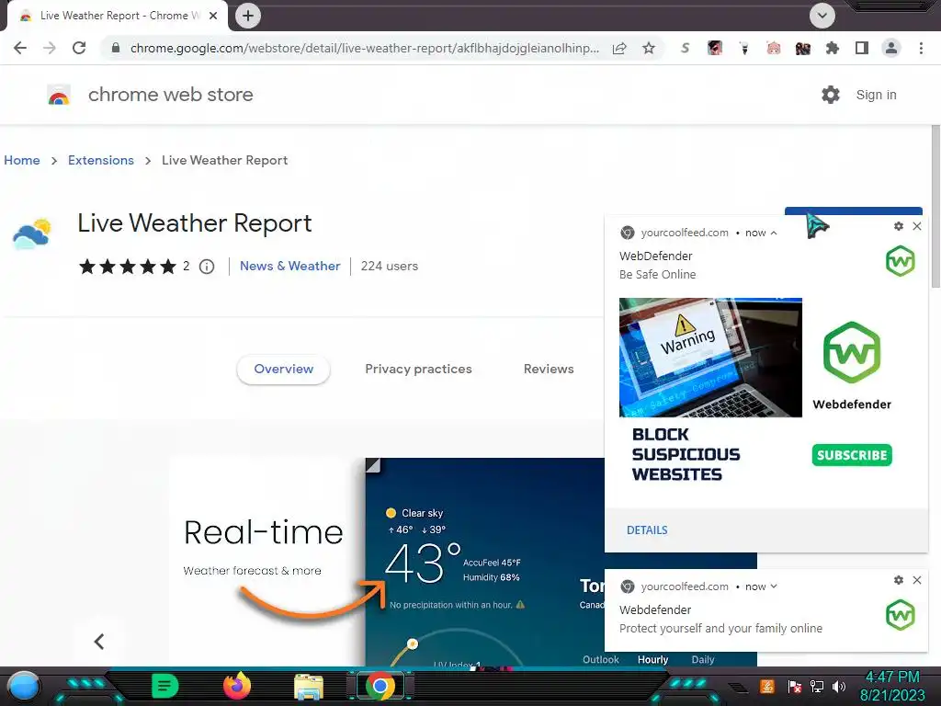Click Webdefender icon in bottom notification

coord(901,615)
